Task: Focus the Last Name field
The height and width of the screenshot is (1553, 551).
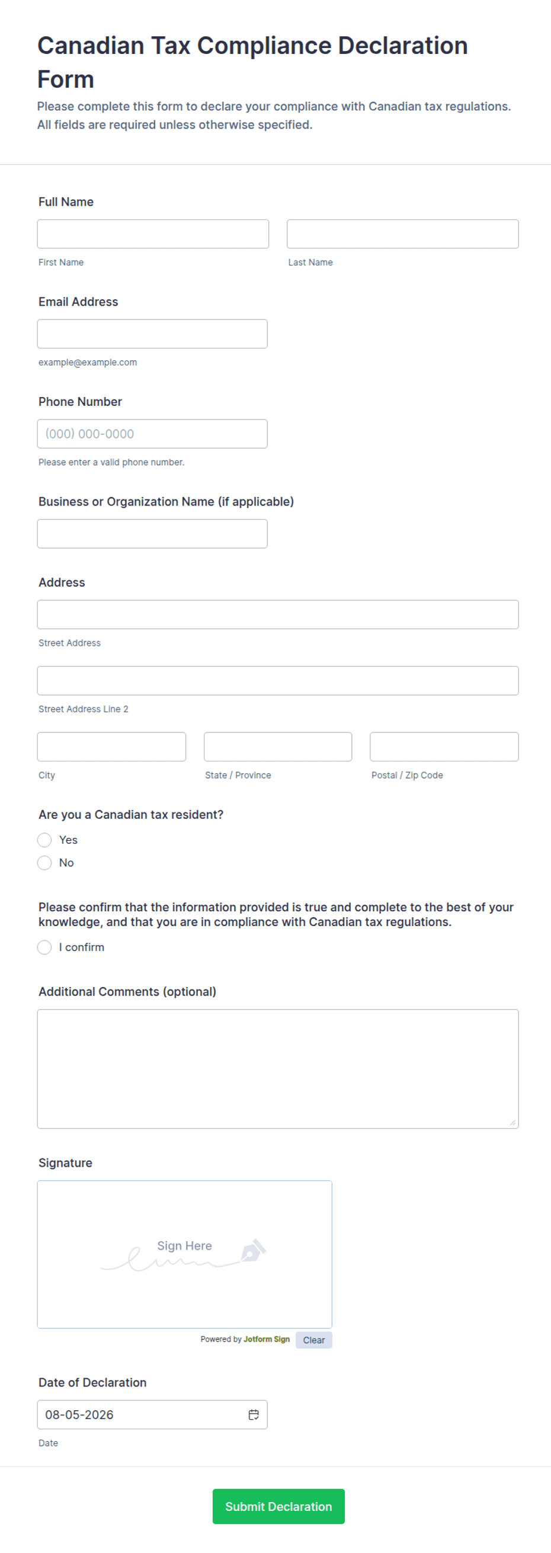Action: coord(403,234)
